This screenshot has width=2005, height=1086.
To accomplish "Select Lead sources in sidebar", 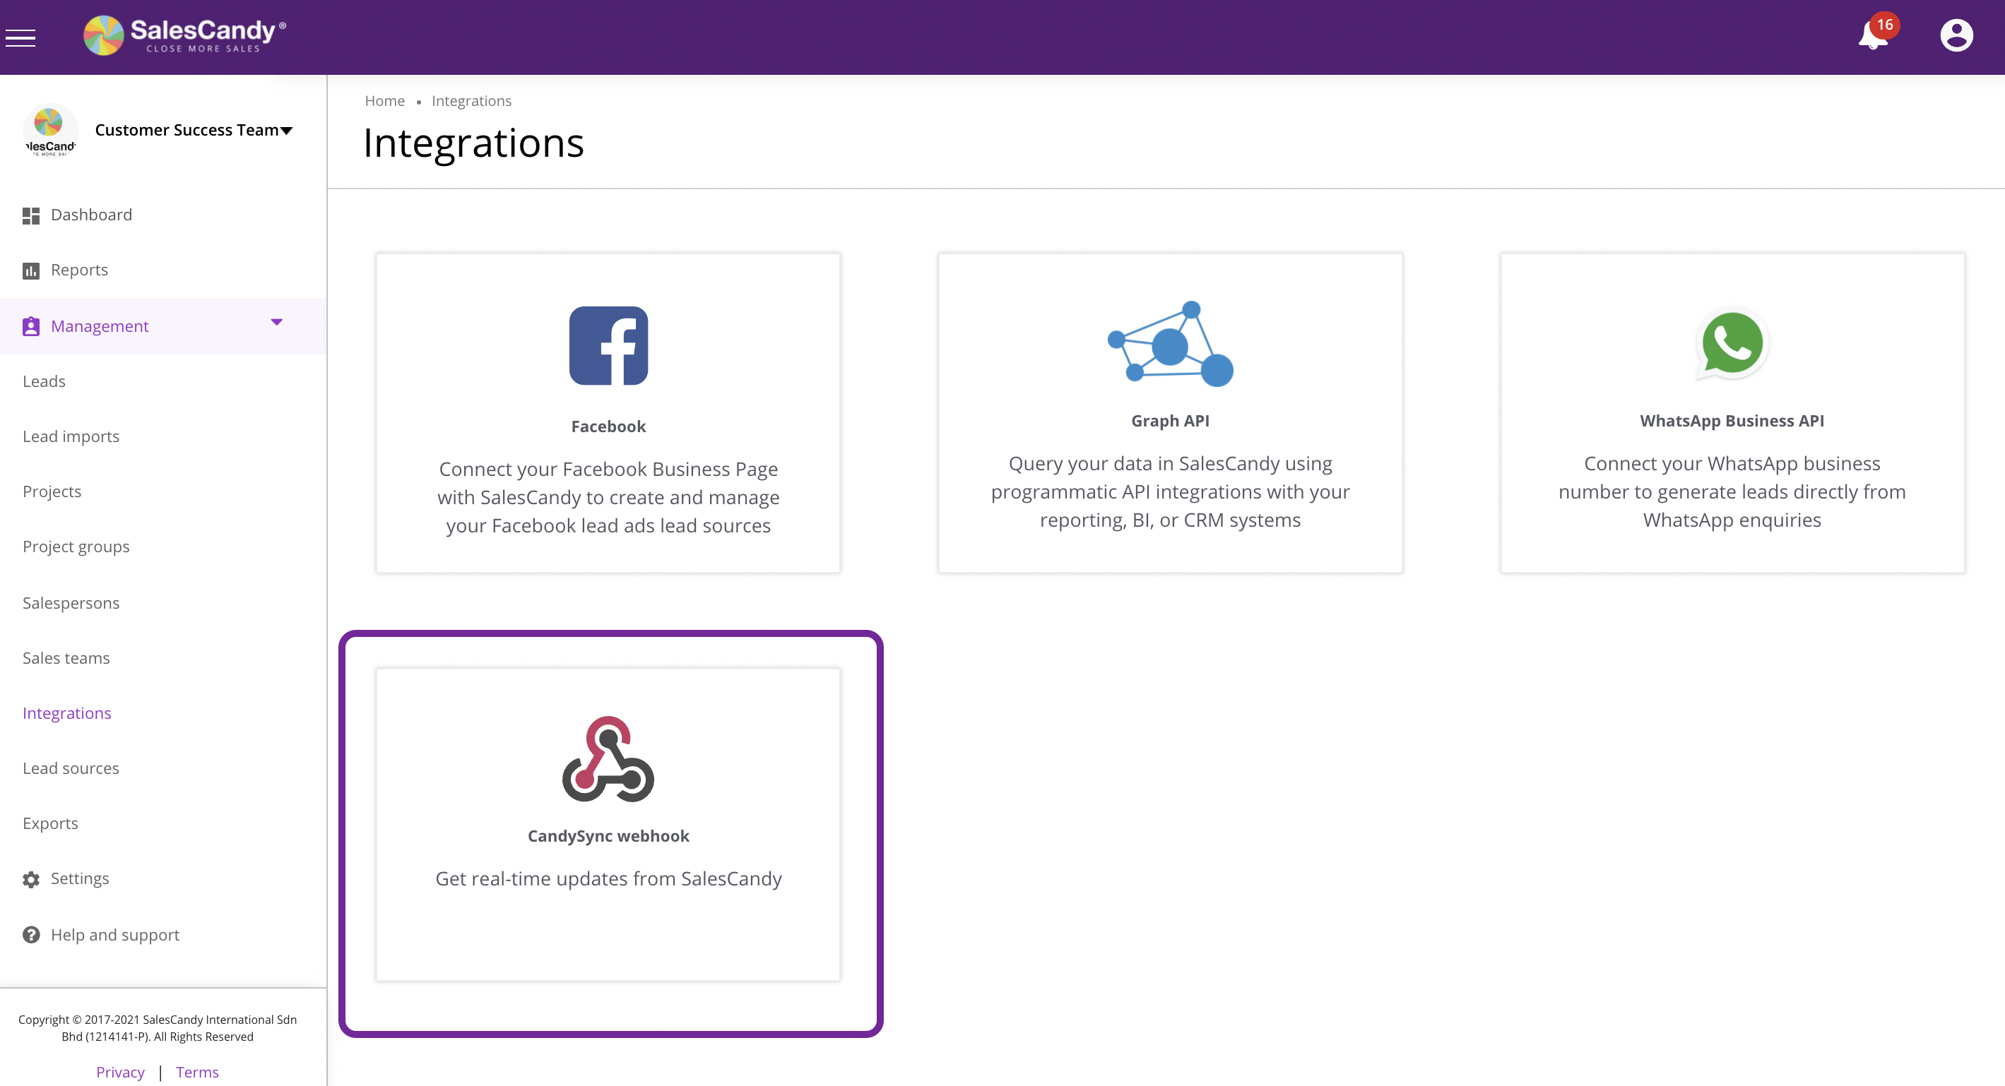I will [x=71, y=768].
